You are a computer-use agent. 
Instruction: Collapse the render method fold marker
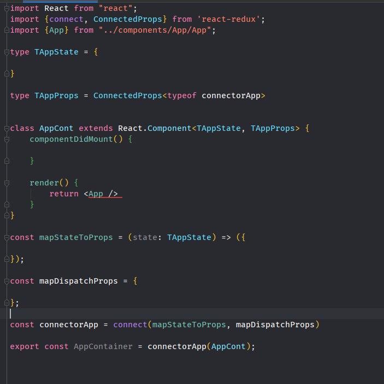[7, 183]
